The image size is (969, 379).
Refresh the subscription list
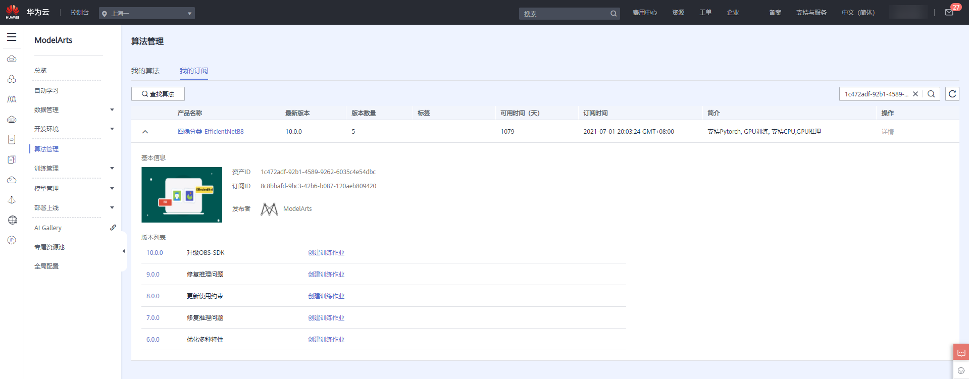pyautogui.click(x=952, y=94)
